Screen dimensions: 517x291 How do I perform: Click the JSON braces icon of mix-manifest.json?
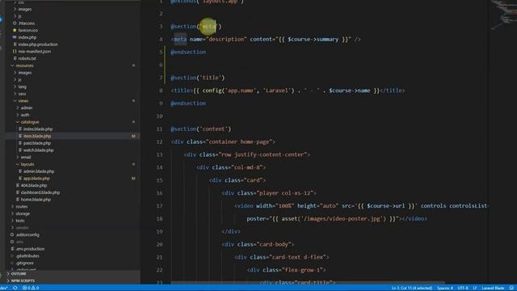[15, 52]
